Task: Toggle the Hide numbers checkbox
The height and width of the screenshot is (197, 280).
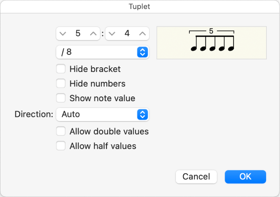Action: 61,84
